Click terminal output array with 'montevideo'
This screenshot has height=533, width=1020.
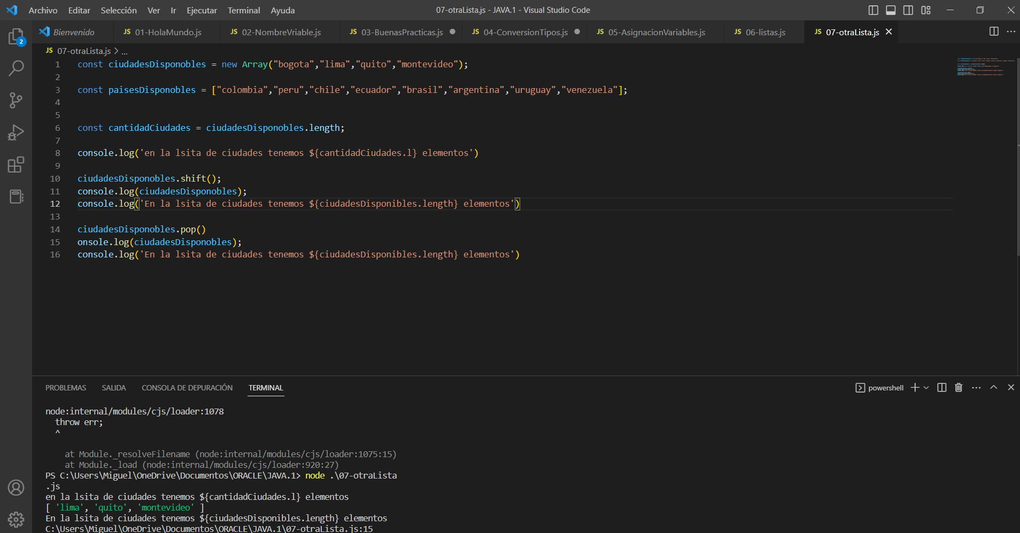125,507
